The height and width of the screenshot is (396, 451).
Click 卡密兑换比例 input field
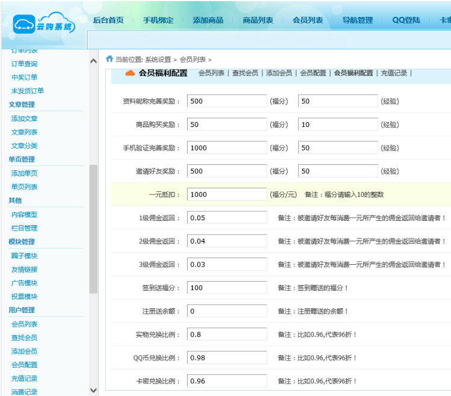point(227,381)
